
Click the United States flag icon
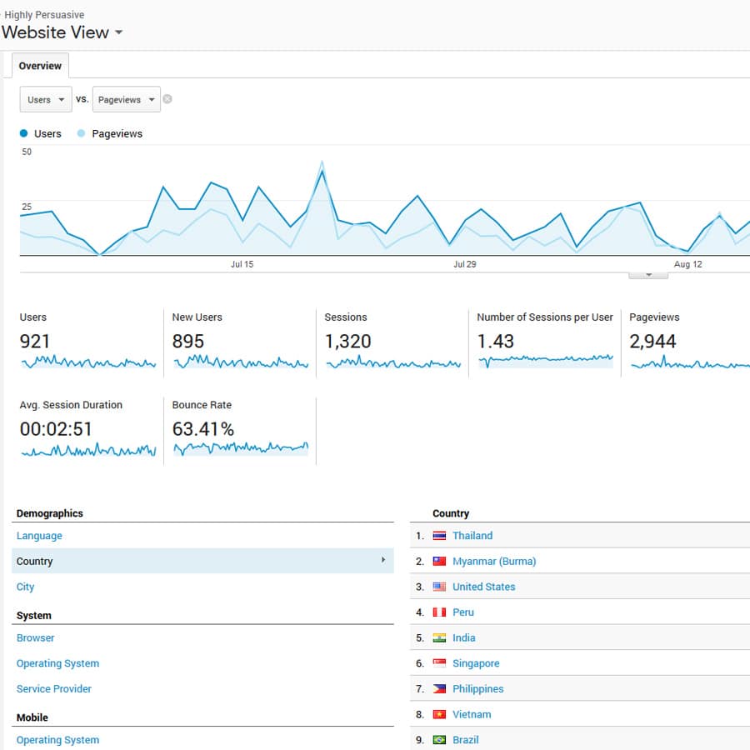coord(439,587)
